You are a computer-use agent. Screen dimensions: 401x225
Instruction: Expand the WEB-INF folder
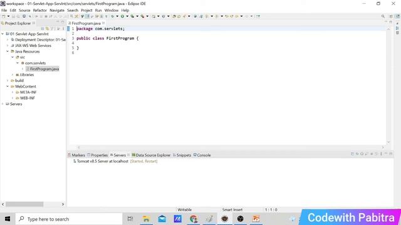coord(13,98)
